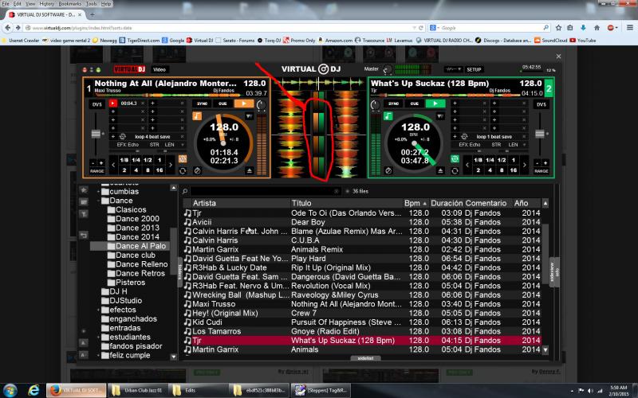
Task: Toggle DVS mode on deck 1
Action: [x=96, y=104]
